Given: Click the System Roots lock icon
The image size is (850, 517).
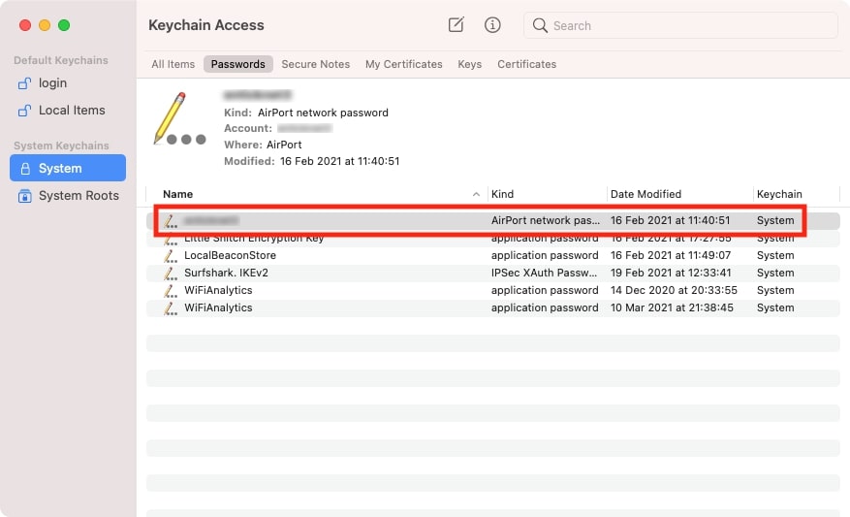Looking at the screenshot, I should [x=24, y=196].
